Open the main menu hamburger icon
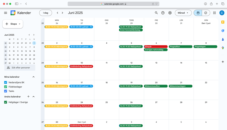Viewport: 227px width, 130px height. tap(6, 13)
